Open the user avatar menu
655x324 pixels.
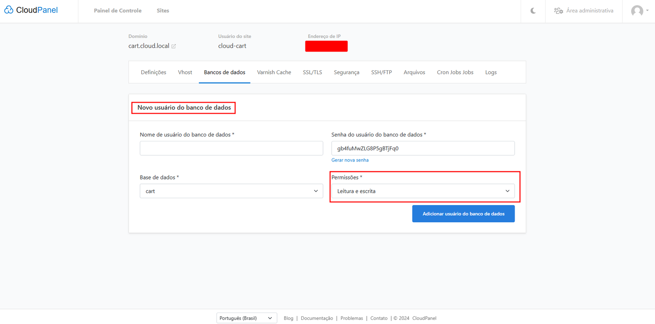click(639, 11)
